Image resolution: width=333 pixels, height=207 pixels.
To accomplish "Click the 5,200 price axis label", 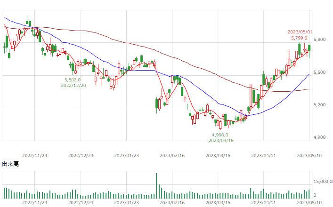I will 320,105.
